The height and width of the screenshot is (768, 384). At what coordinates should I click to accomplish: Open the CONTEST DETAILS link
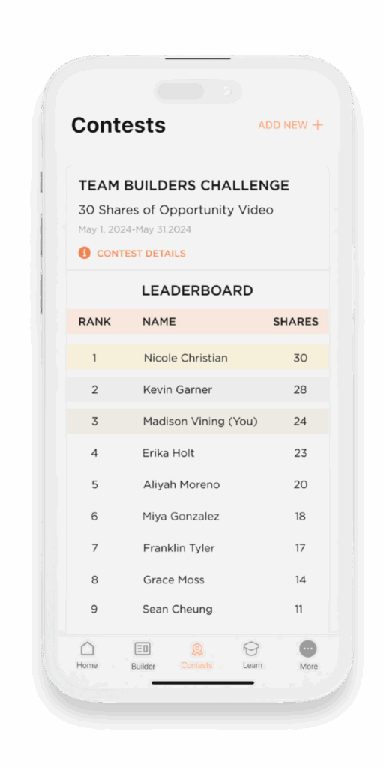click(141, 253)
